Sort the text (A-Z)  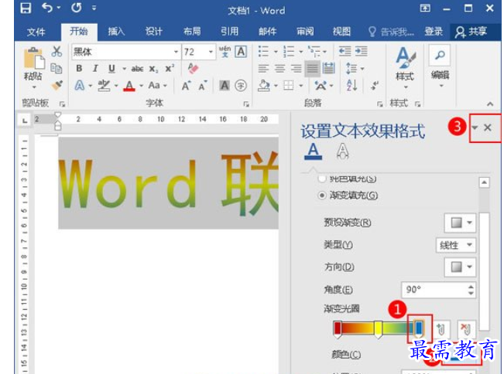point(352,86)
